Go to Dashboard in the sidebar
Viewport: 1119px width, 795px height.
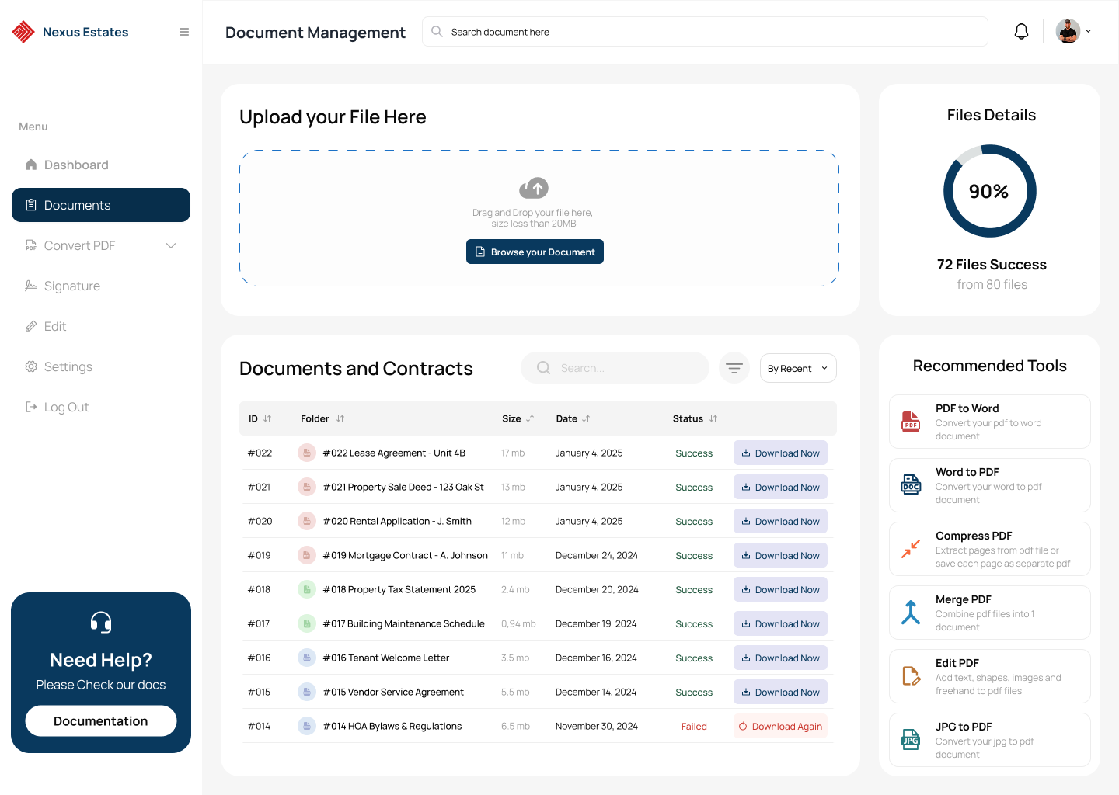76,165
